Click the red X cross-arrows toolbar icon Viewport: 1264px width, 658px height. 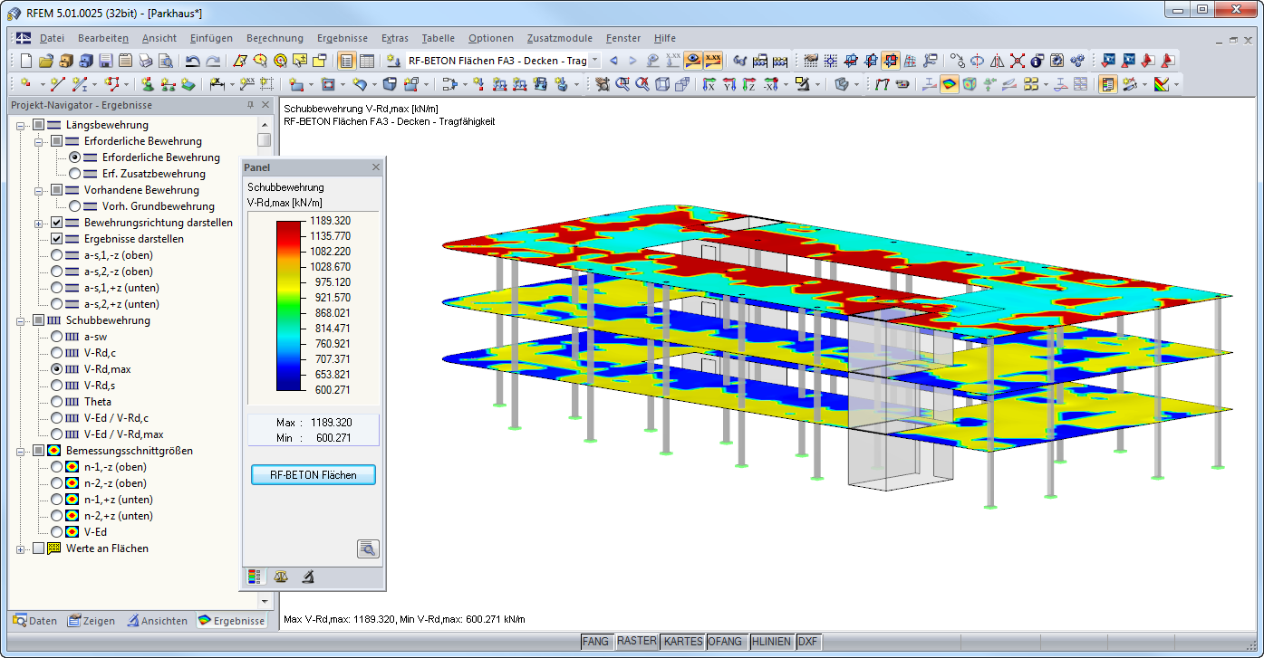[x=1018, y=62]
